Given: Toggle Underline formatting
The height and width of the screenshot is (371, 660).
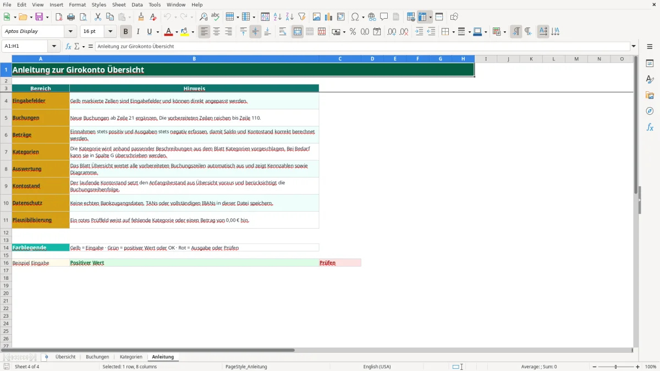Looking at the screenshot, I should pos(149,32).
